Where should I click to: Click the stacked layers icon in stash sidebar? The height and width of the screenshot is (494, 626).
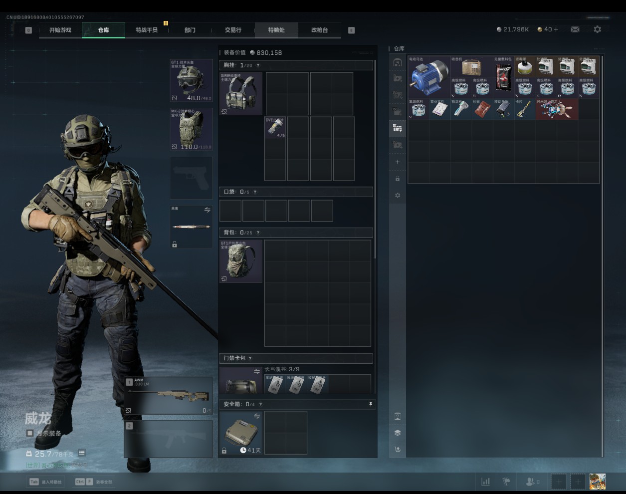398,433
